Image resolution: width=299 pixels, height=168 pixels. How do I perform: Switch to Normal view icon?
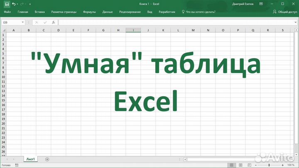click(x=231, y=165)
